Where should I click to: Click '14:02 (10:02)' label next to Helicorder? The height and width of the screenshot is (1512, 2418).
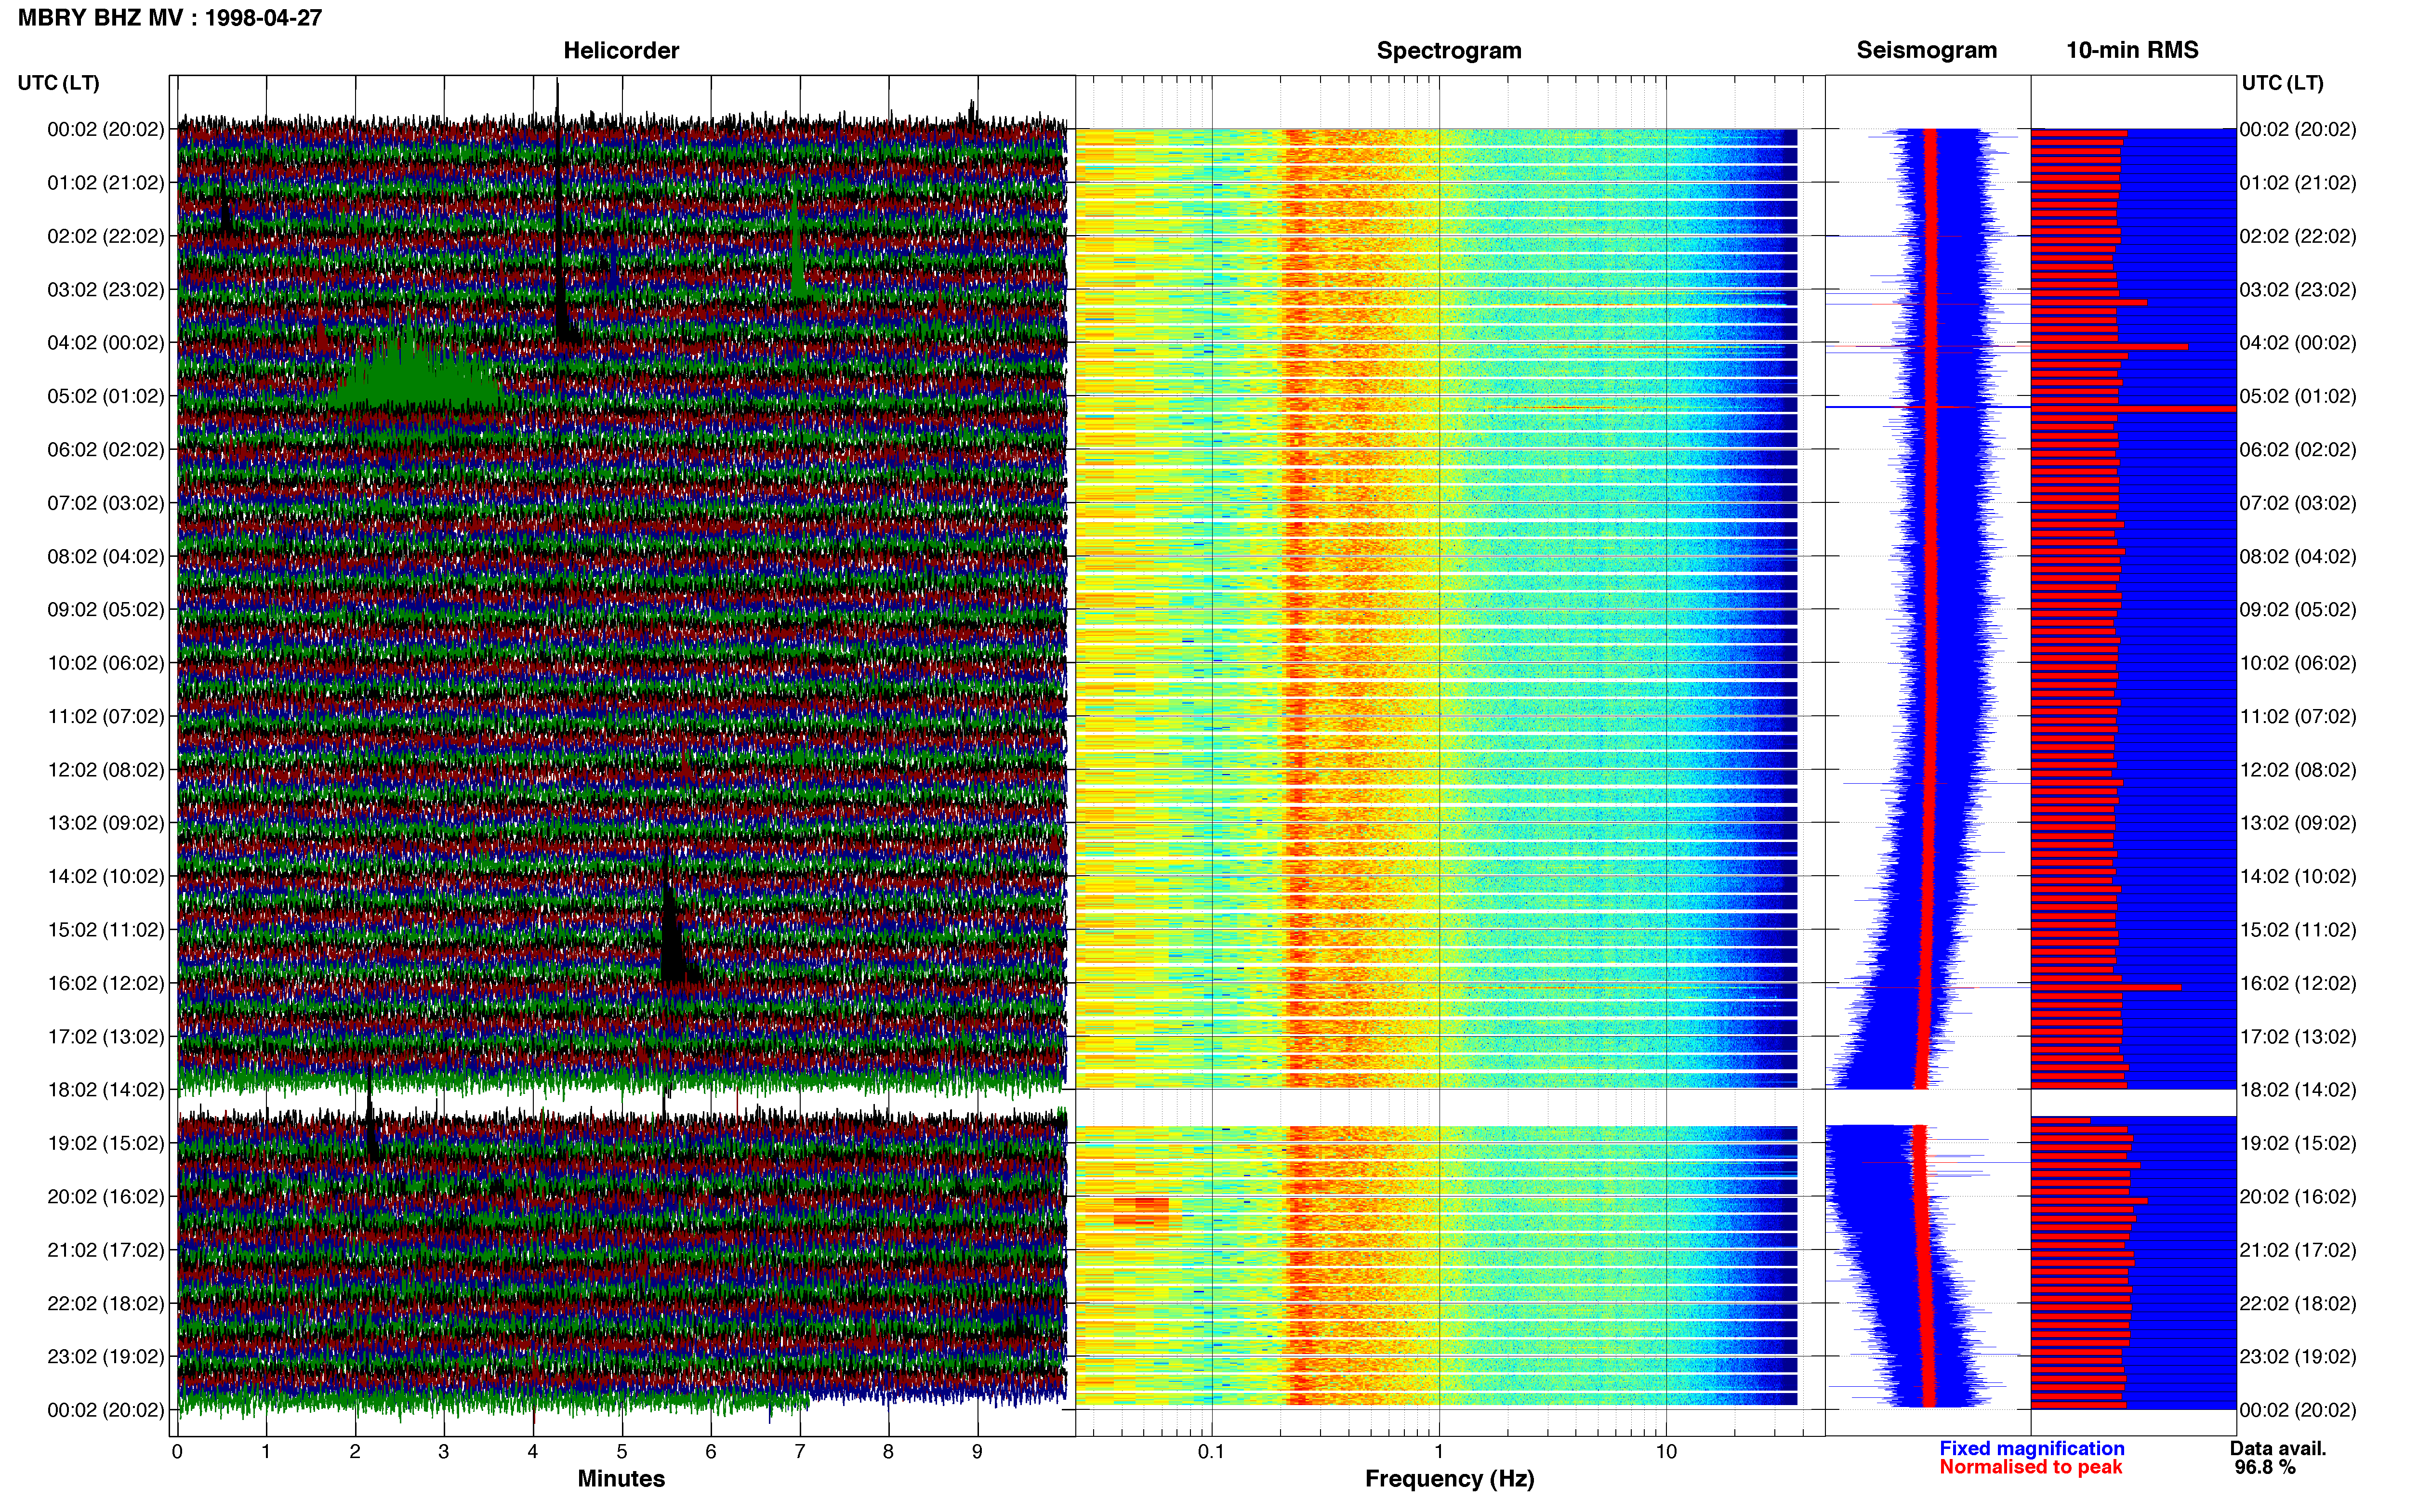[106, 877]
